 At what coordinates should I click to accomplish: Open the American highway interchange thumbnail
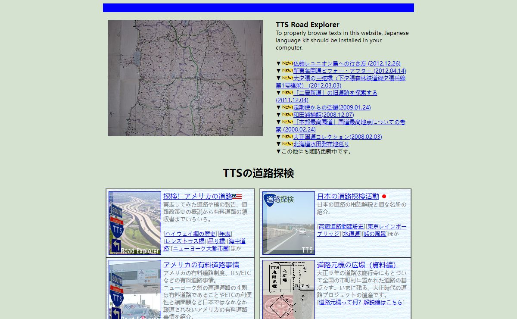click(x=135, y=223)
